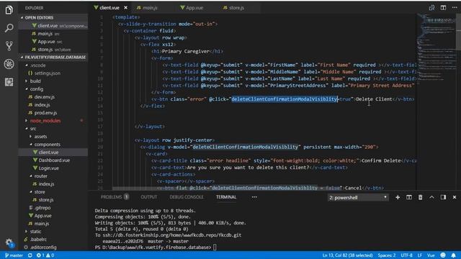
Task: Open the Source Control view
Action: (9, 46)
